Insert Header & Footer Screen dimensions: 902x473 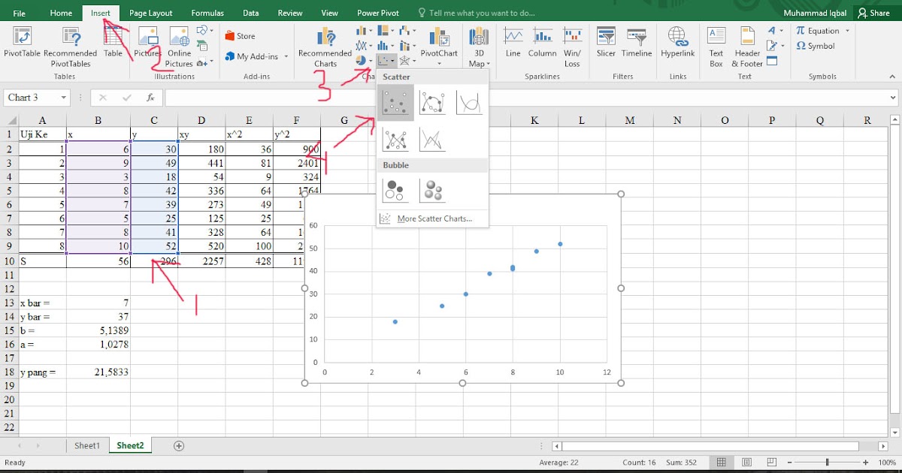[x=747, y=47]
